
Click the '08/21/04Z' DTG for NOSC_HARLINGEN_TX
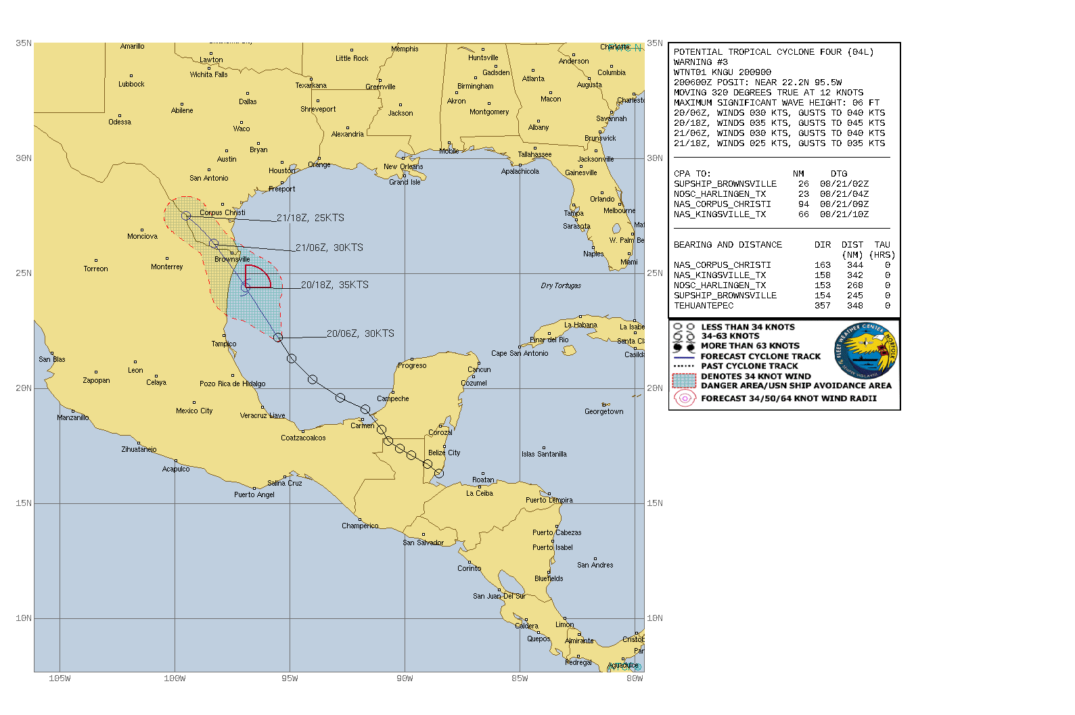point(844,194)
